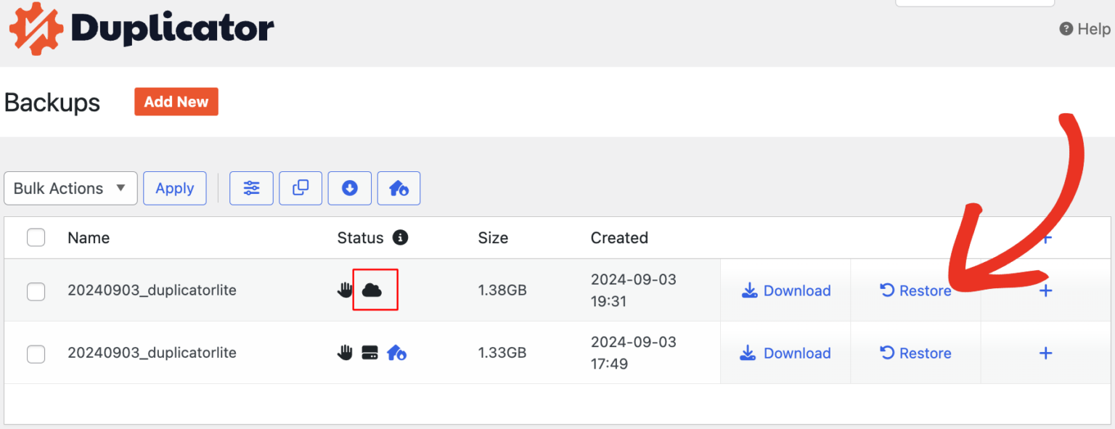1115x429 pixels.
Task: Click the Duplicator logo
Action: [142, 29]
